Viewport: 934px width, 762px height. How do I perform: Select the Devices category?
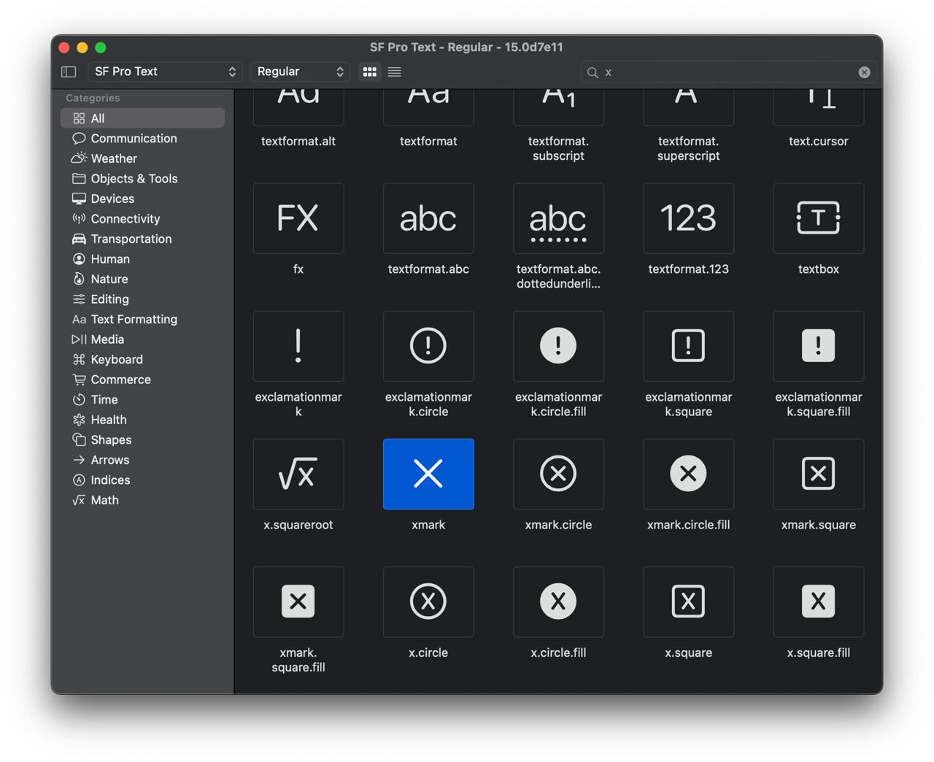[142, 199]
